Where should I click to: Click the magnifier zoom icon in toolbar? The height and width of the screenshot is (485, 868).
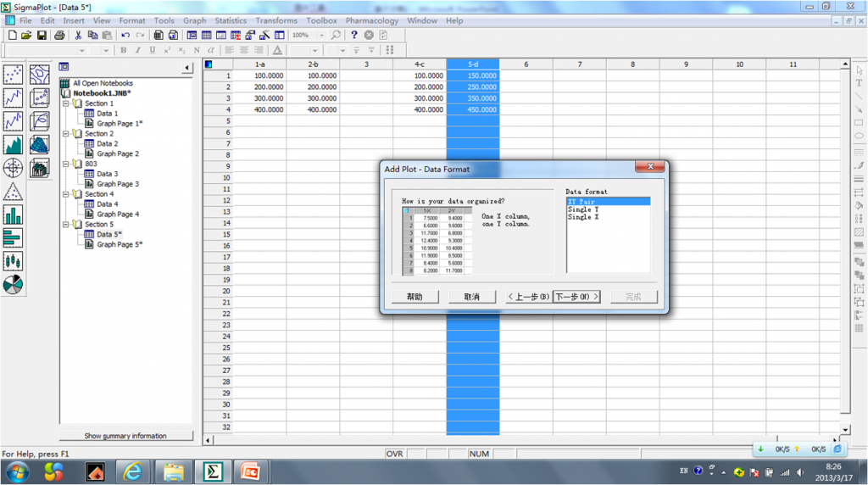click(x=336, y=35)
